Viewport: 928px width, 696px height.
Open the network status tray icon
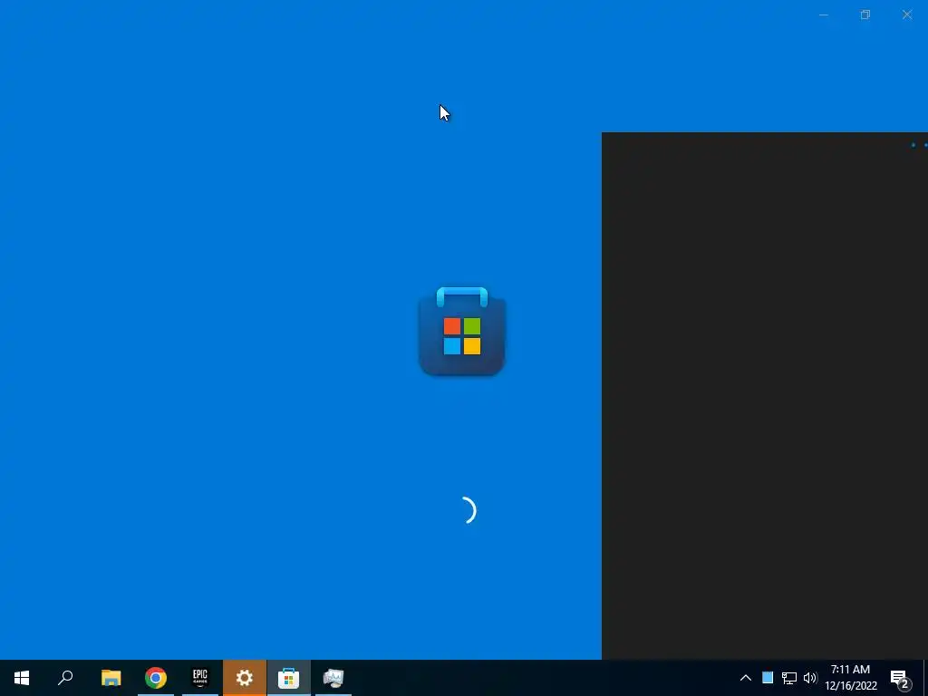tap(789, 678)
